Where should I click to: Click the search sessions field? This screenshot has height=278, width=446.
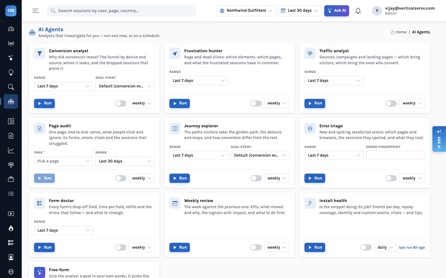(x=121, y=11)
